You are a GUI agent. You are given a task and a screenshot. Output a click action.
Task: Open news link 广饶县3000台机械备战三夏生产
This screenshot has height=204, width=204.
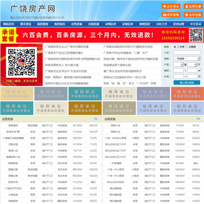click(125, 53)
